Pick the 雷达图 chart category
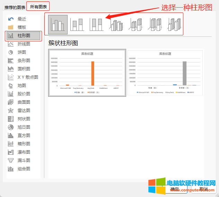Viewport: 219px width, 197px height. [x=23, y=110]
